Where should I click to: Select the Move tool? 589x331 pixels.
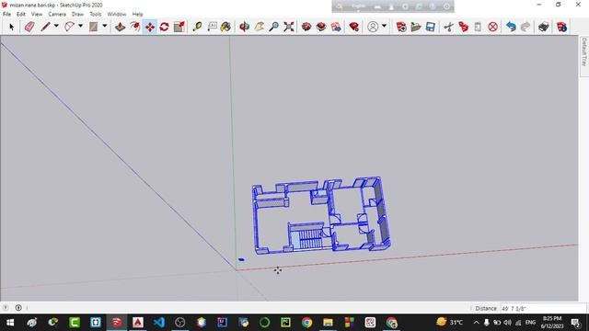(x=149, y=27)
